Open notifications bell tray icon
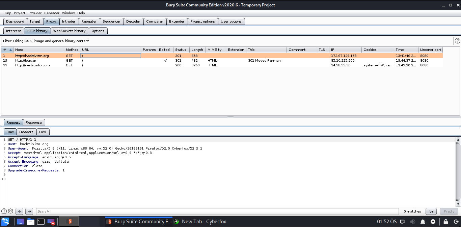Screen dimensions: 461x227 [423, 222]
